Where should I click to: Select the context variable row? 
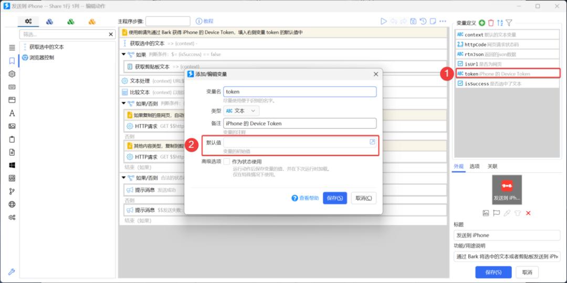[507, 35]
